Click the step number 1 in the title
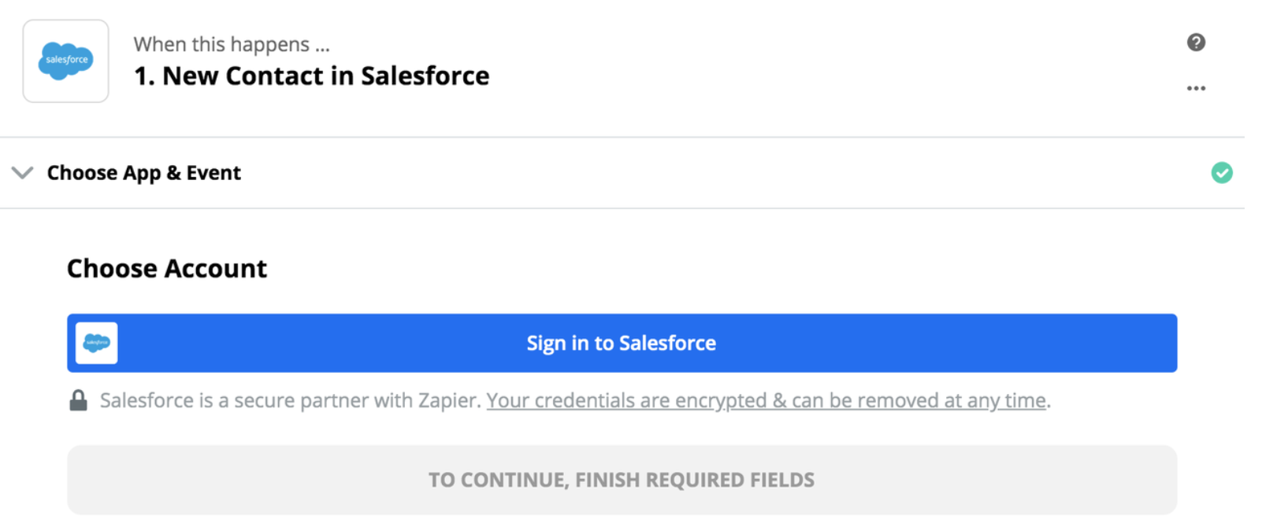The width and height of the screenshot is (1262, 530). (x=142, y=76)
